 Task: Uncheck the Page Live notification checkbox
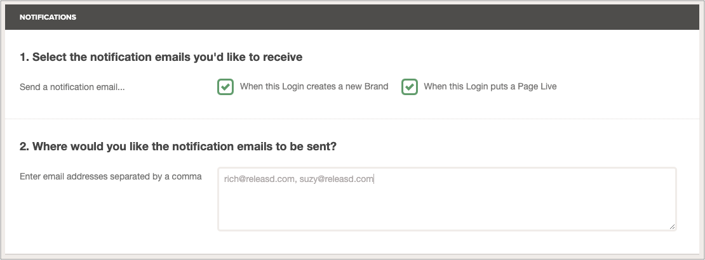[409, 87]
